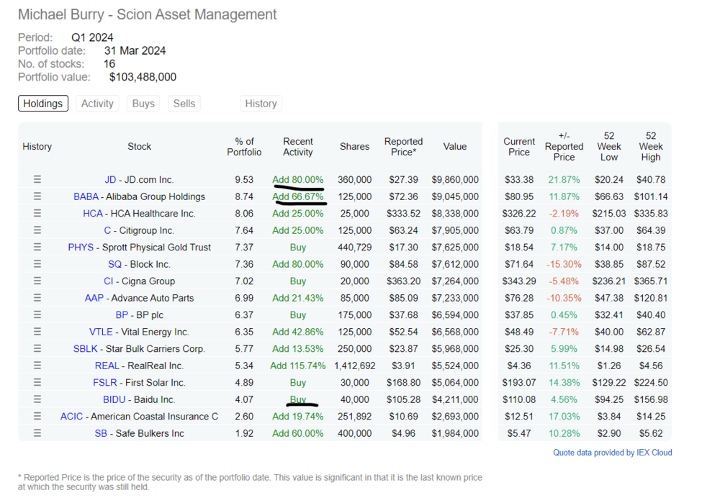Open the PHYS ticker link

point(81,248)
